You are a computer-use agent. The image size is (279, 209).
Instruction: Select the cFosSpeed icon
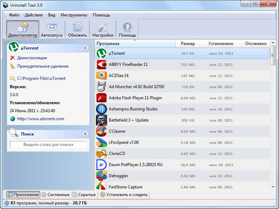(102, 142)
